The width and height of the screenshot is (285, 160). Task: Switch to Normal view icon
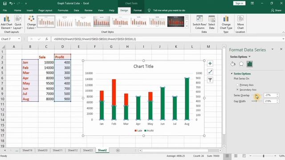pyautogui.click(x=227, y=156)
